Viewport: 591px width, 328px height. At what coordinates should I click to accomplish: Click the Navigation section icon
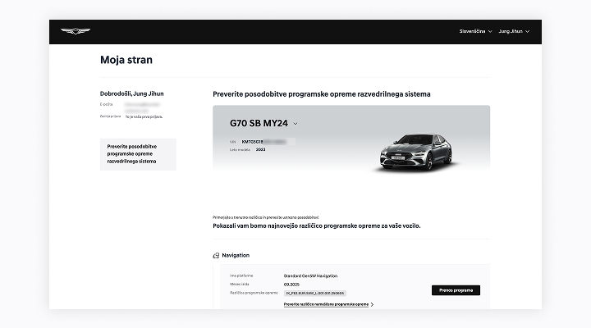216,256
